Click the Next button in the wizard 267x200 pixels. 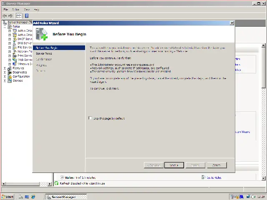pos(174,165)
